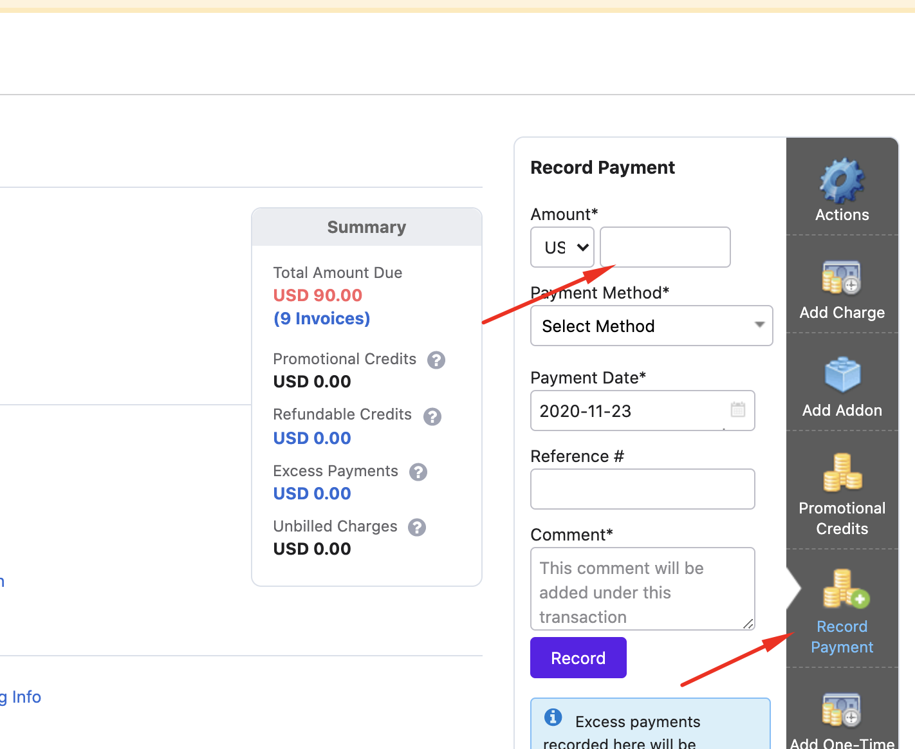Viewport: 915px width, 749px height.
Task: Focus the Amount input field
Action: [x=665, y=247]
